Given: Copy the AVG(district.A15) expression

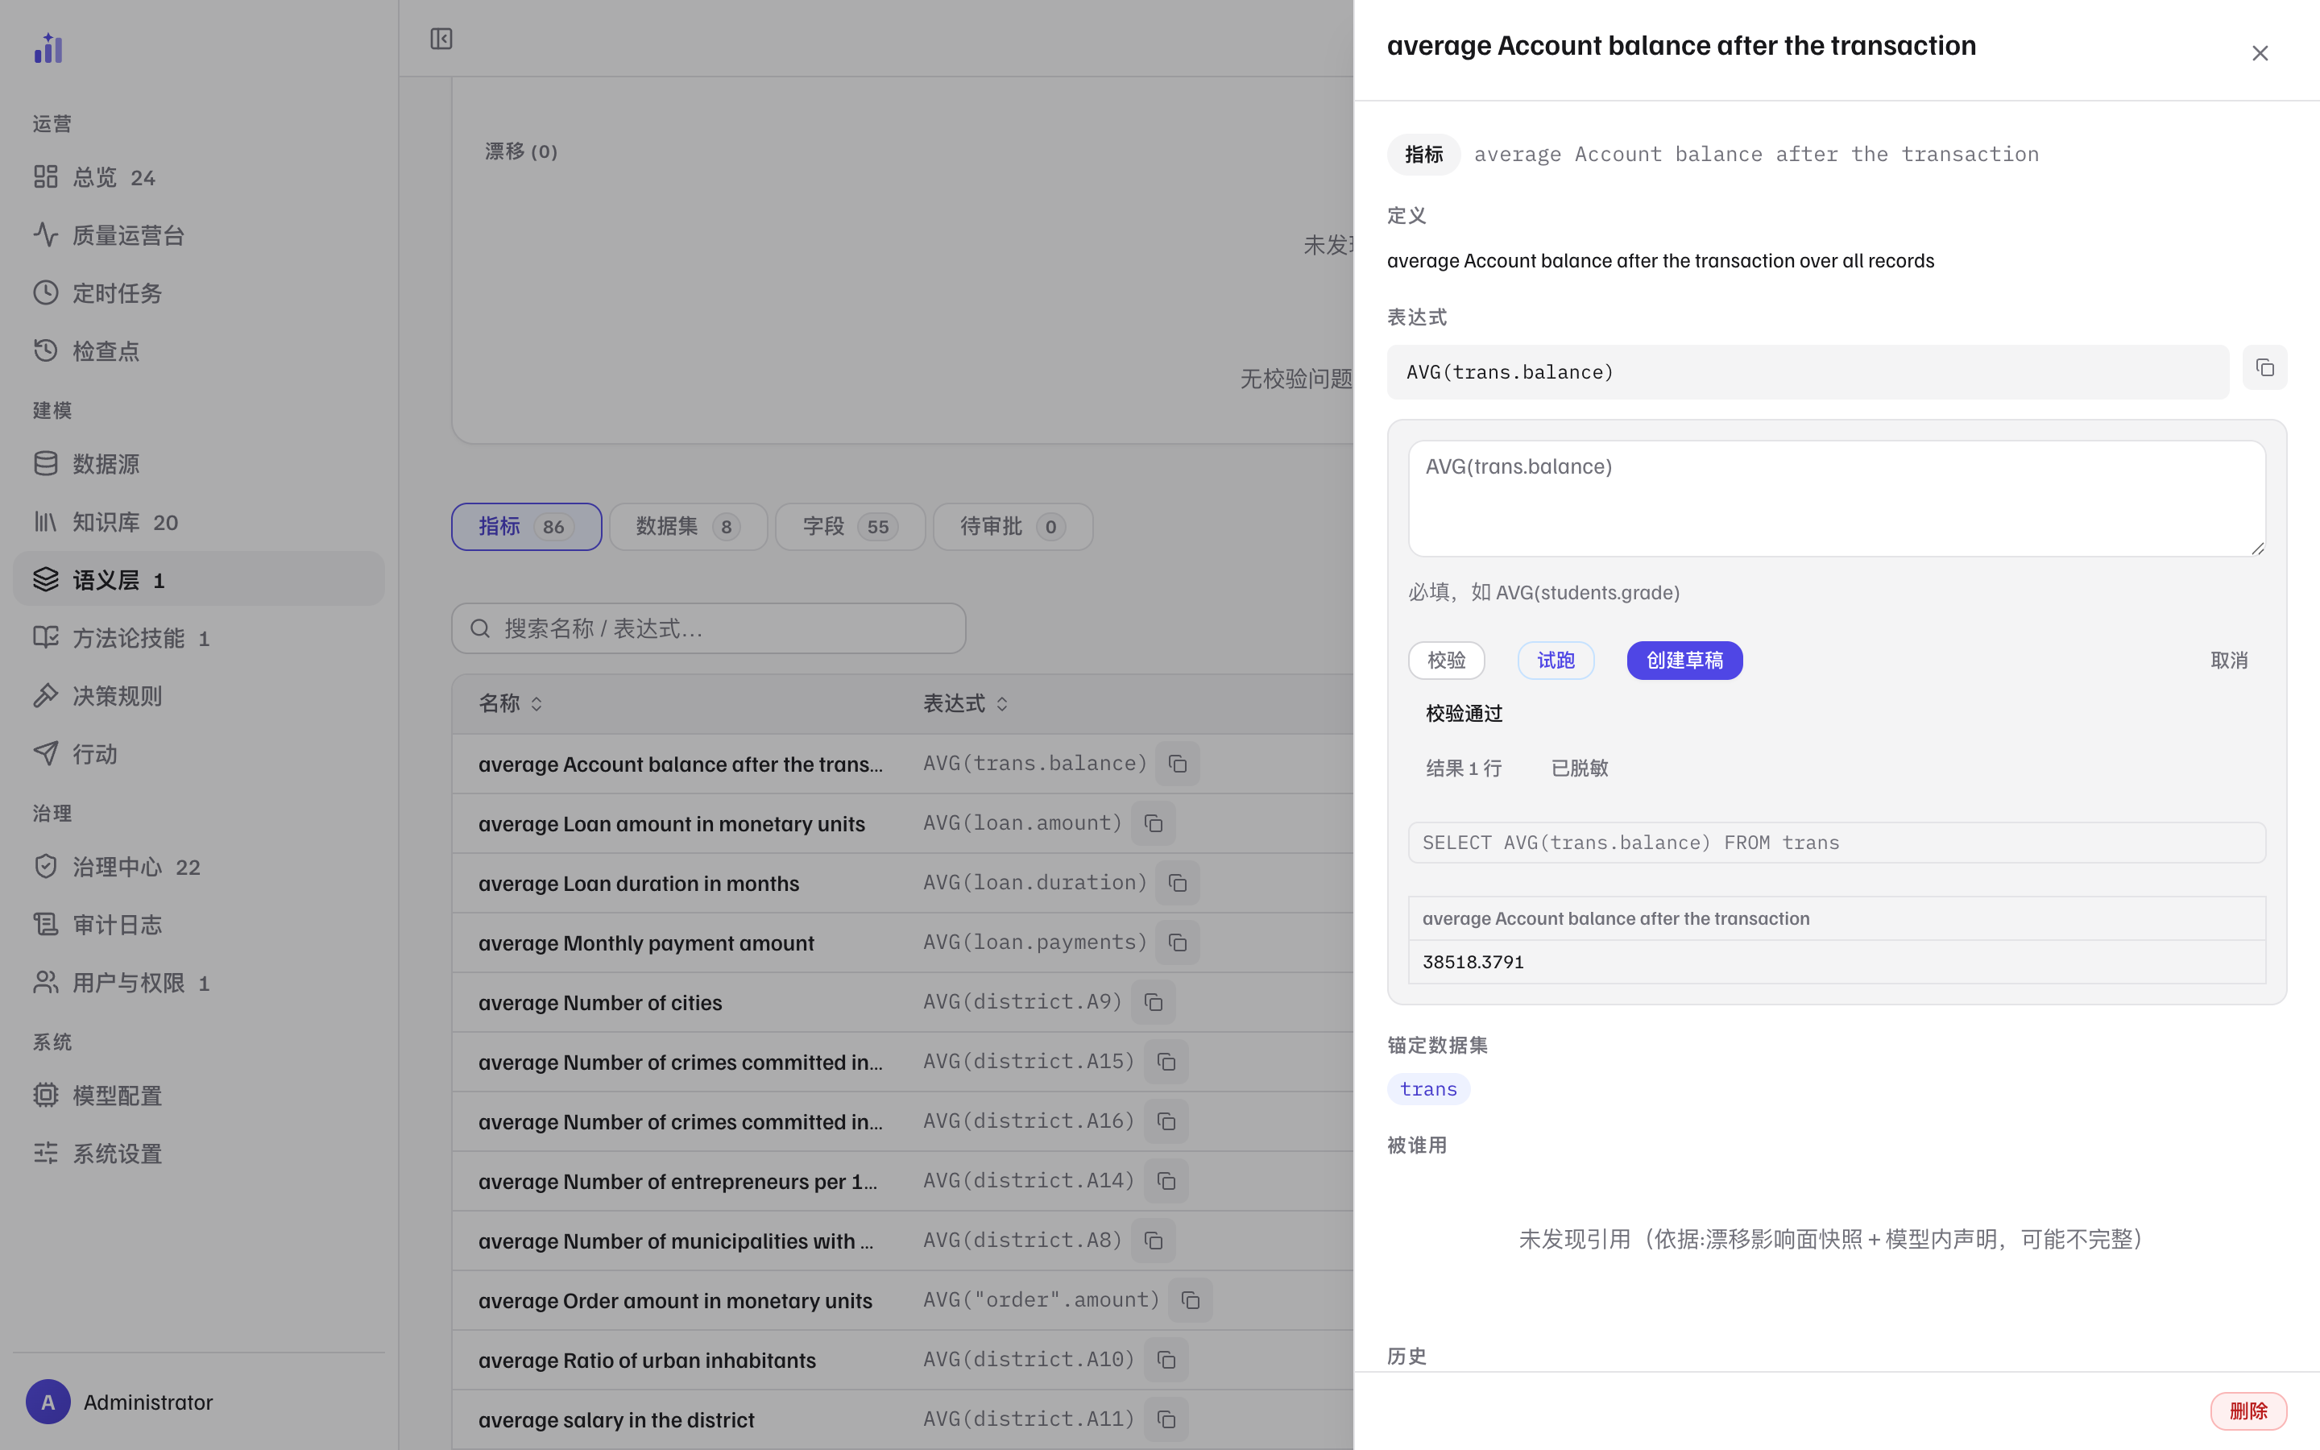Looking at the screenshot, I should 1166,1062.
